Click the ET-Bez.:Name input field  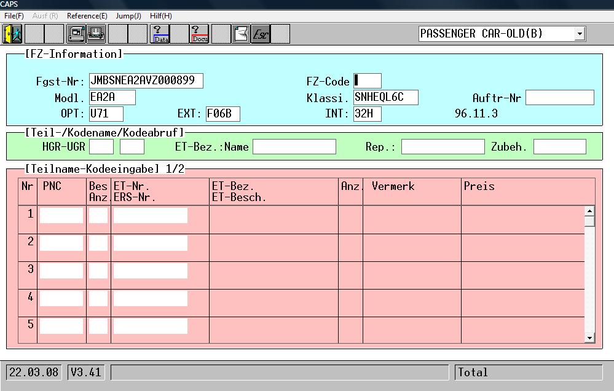pyautogui.click(x=294, y=147)
